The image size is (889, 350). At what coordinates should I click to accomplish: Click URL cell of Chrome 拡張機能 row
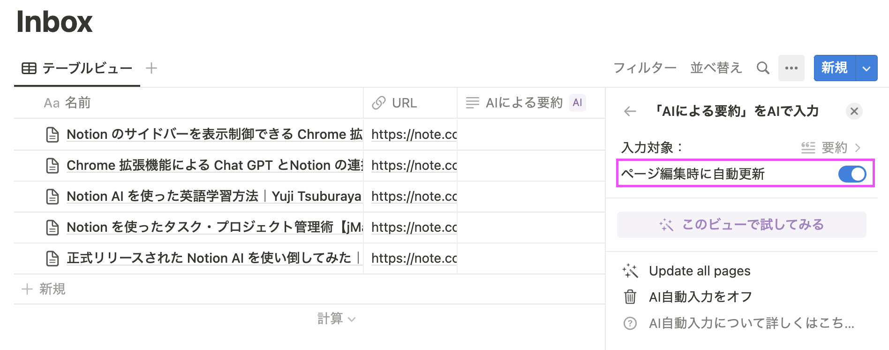point(410,165)
